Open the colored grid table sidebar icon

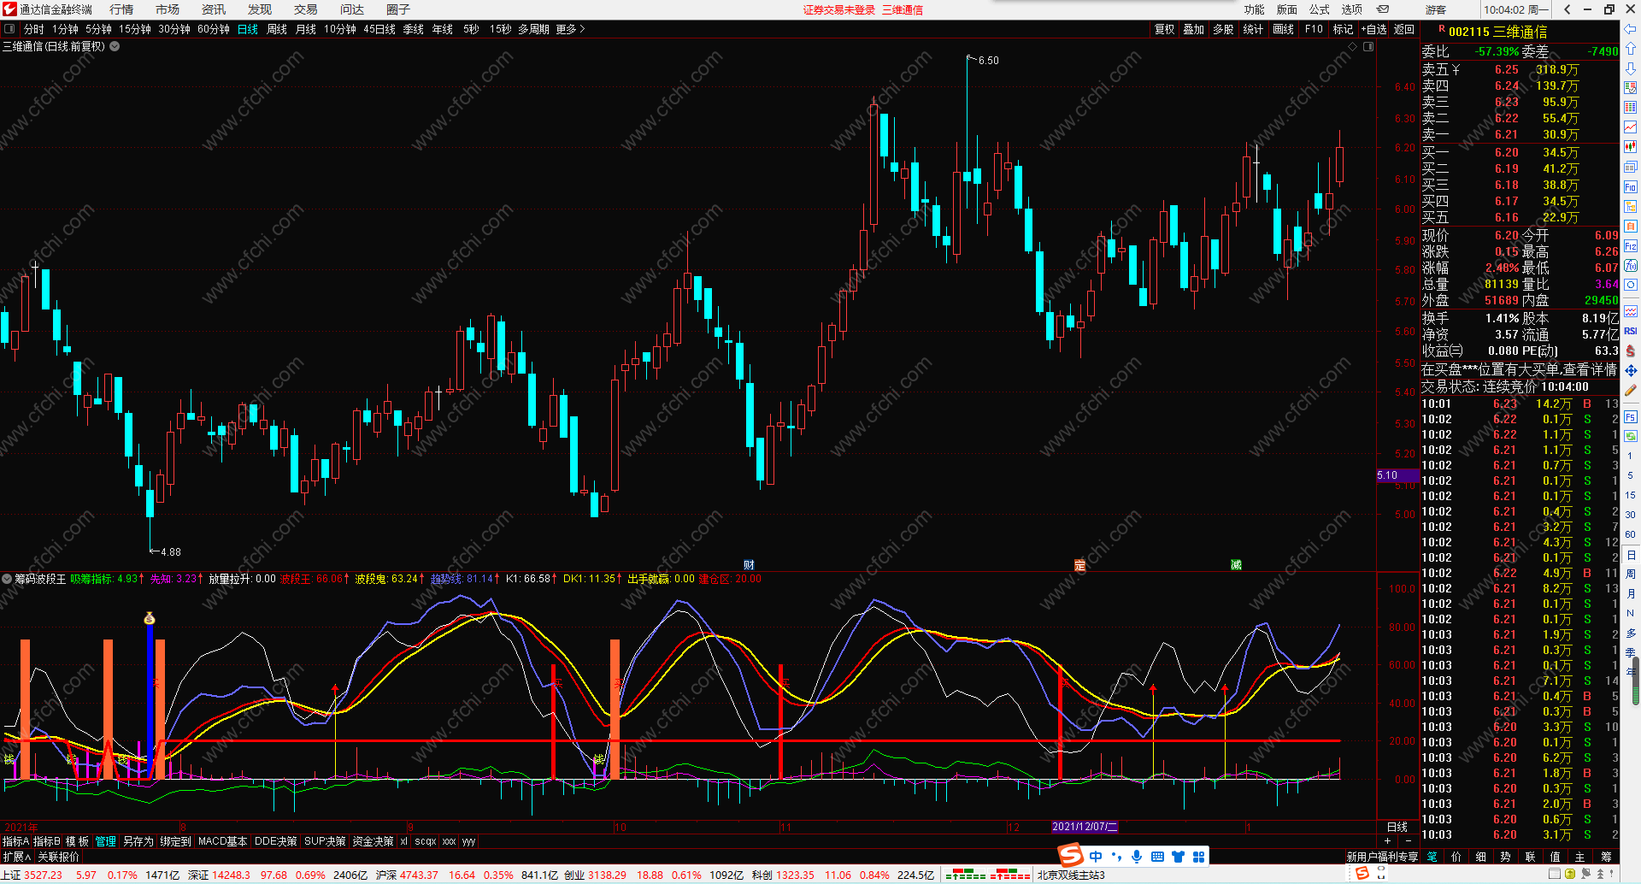pyautogui.click(x=1631, y=107)
